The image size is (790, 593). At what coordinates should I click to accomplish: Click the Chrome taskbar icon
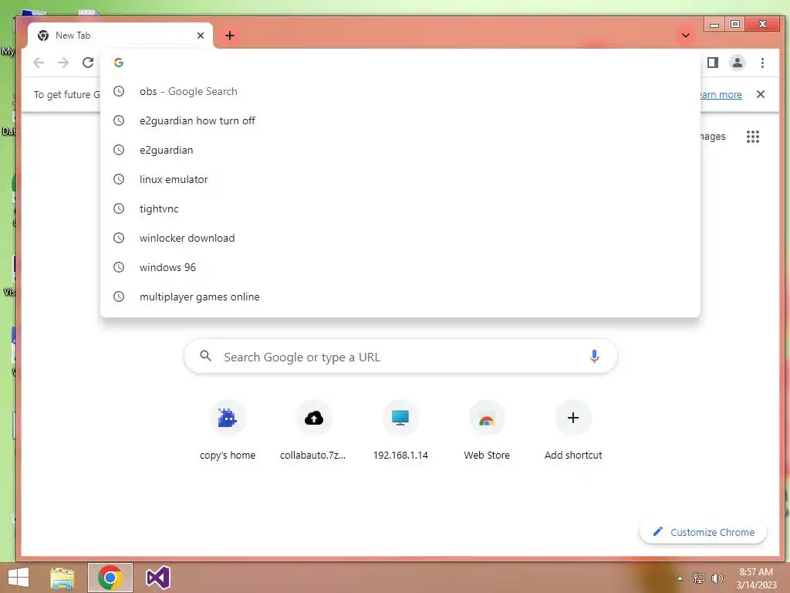[x=110, y=578]
